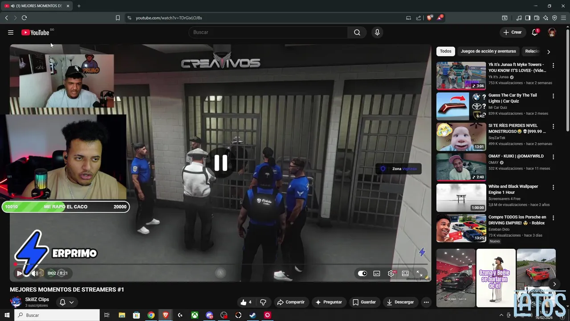Like the video with thumbs up
Viewport: 570px width, 321px height.
(246, 302)
